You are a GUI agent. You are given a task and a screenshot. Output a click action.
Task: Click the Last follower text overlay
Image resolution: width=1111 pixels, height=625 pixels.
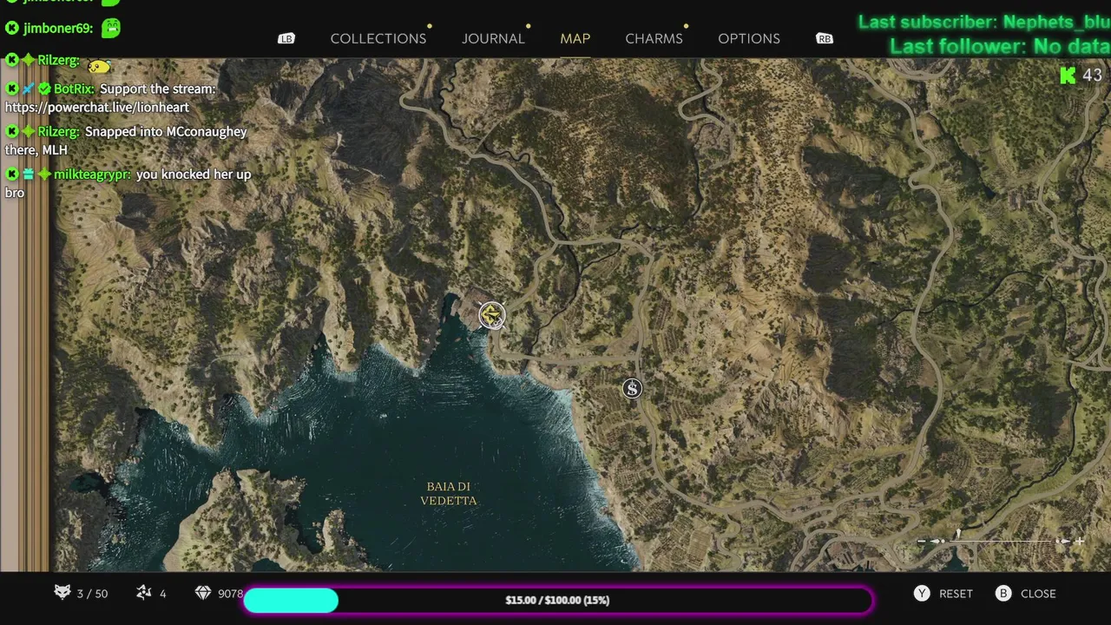click(x=1000, y=46)
